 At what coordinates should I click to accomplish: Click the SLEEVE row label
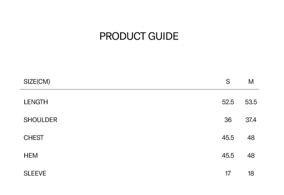[x=35, y=173]
